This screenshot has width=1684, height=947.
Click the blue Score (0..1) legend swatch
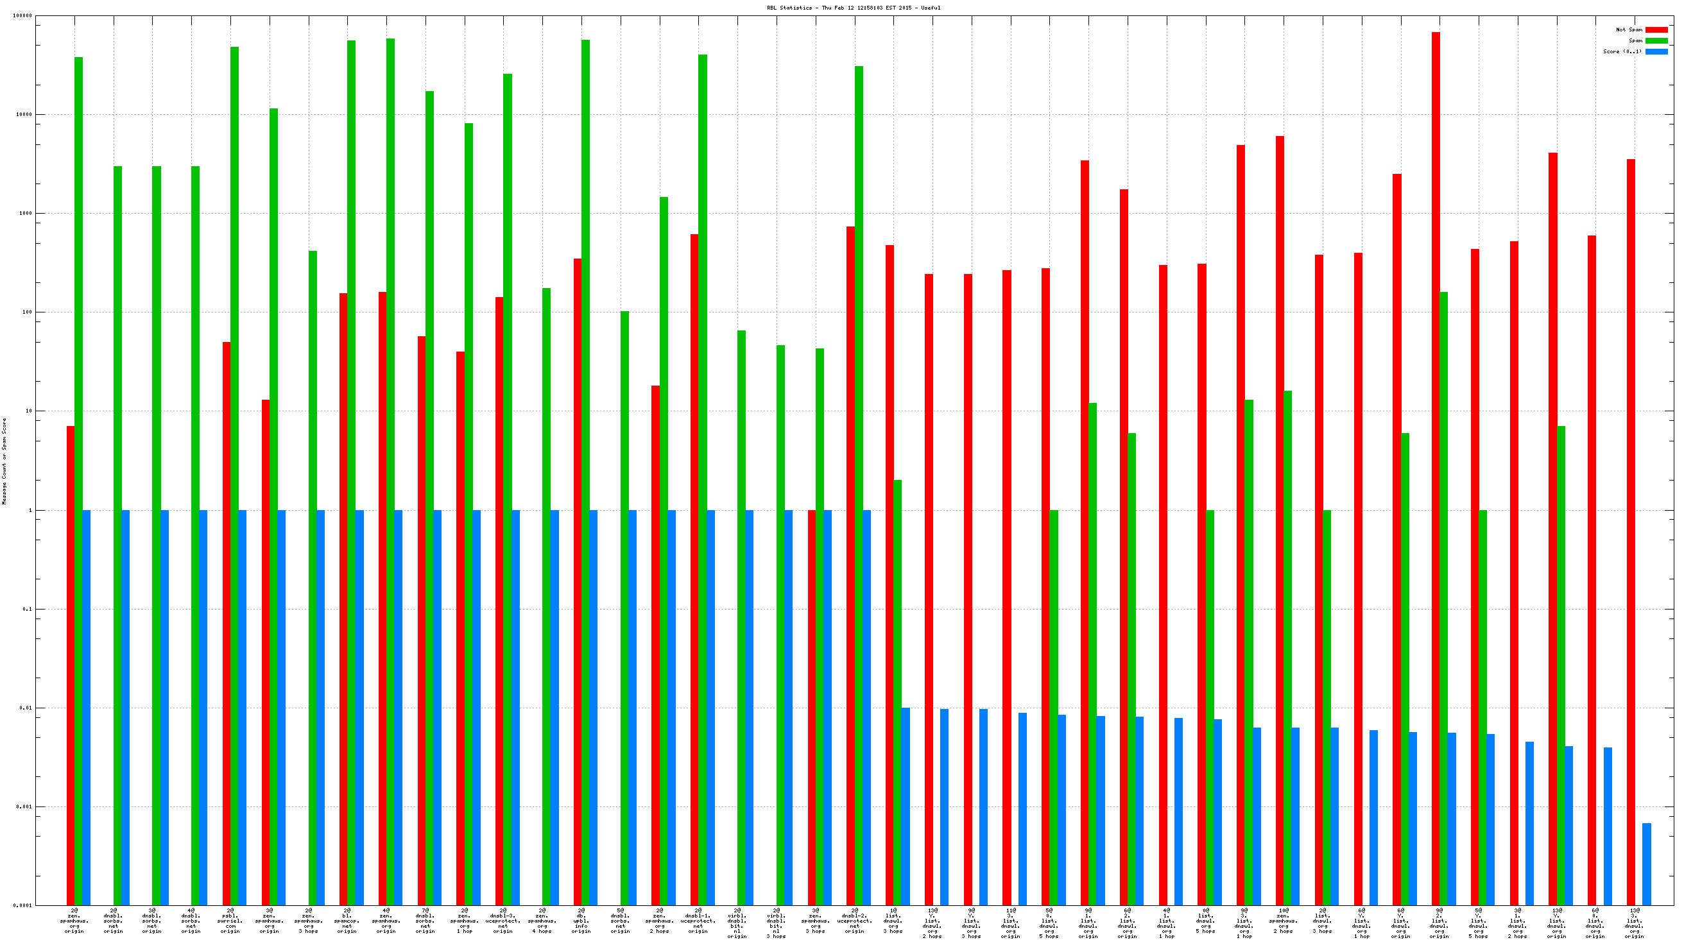1656,51
